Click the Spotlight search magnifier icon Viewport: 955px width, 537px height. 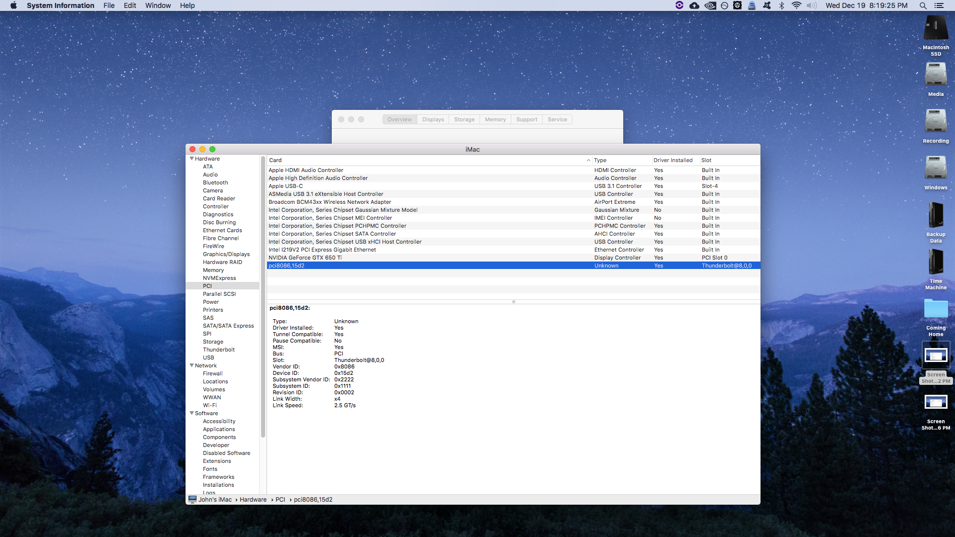click(x=923, y=5)
